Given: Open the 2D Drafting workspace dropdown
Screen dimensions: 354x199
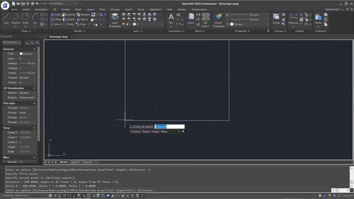Looking at the screenshot, I should coord(63,4).
